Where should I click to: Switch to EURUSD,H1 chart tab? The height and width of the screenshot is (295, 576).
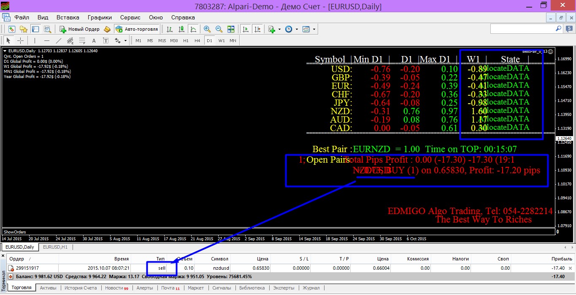point(55,247)
